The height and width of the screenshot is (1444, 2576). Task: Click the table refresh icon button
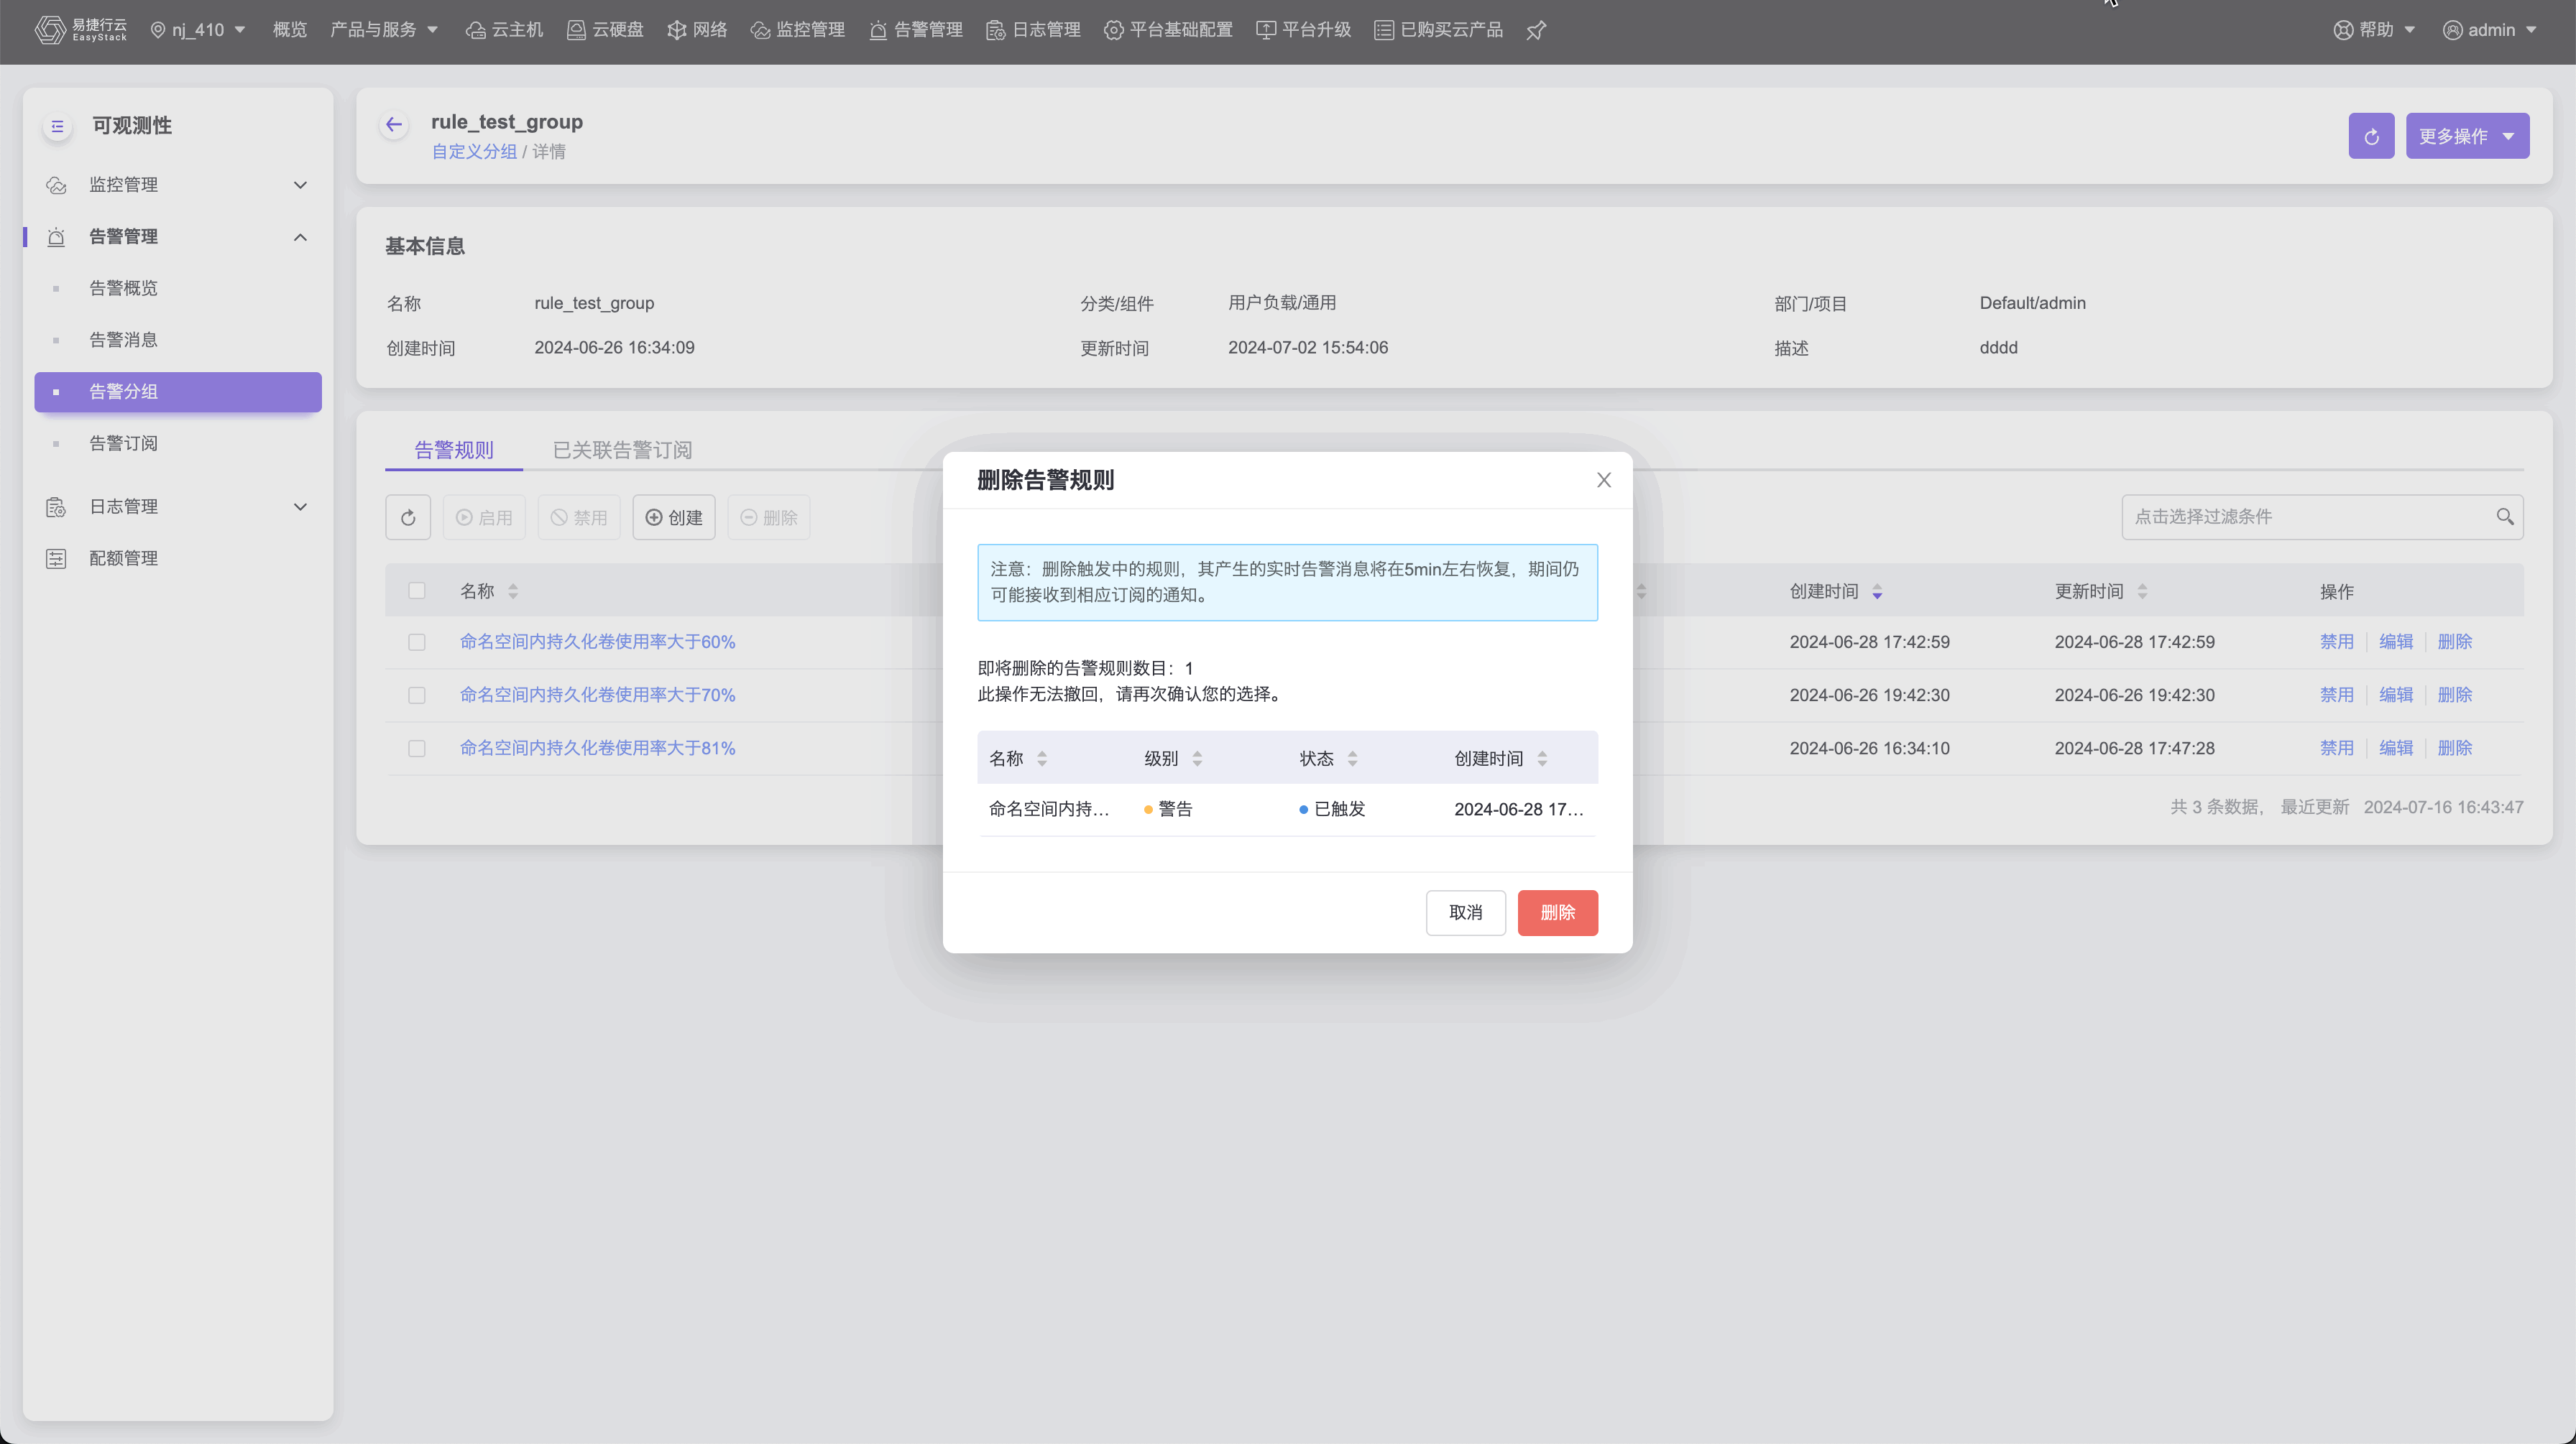pyautogui.click(x=408, y=518)
